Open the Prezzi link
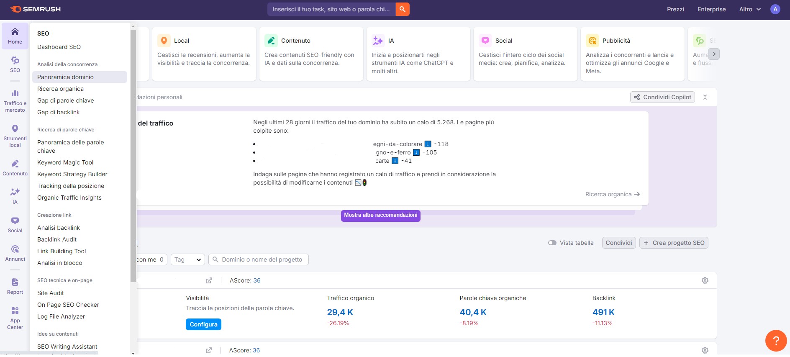This screenshot has height=357, width=790. (675, 9)
